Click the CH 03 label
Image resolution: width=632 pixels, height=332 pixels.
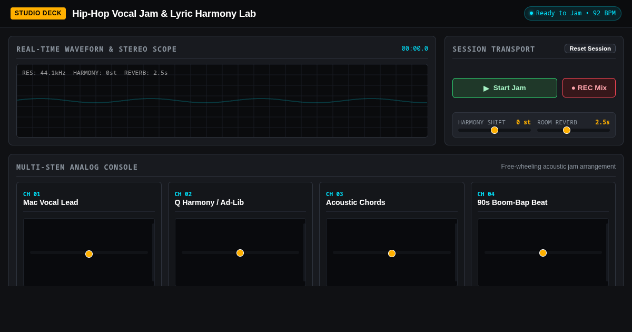pyautogui.click(x=334, y=194)
